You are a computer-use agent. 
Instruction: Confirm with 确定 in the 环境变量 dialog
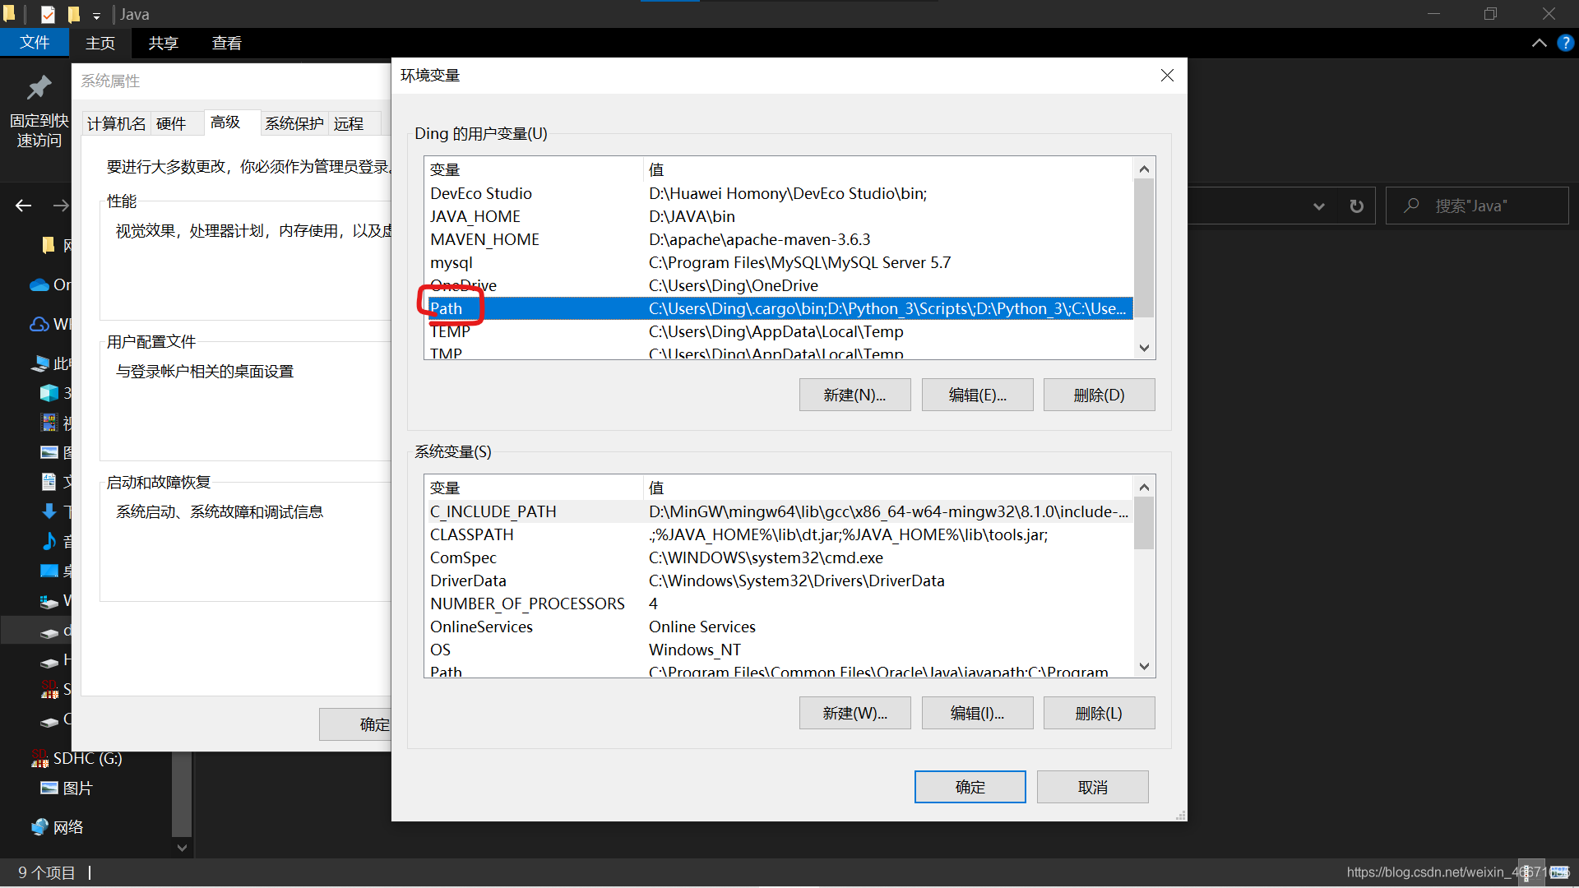coord(970,787)
